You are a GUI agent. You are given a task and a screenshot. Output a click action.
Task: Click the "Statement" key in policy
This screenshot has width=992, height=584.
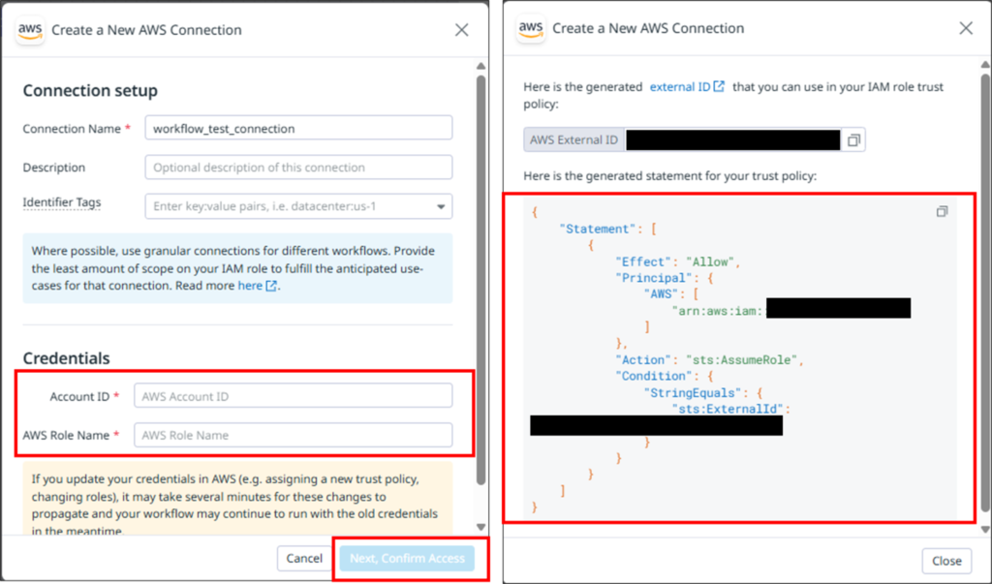(x=598, y=229)
